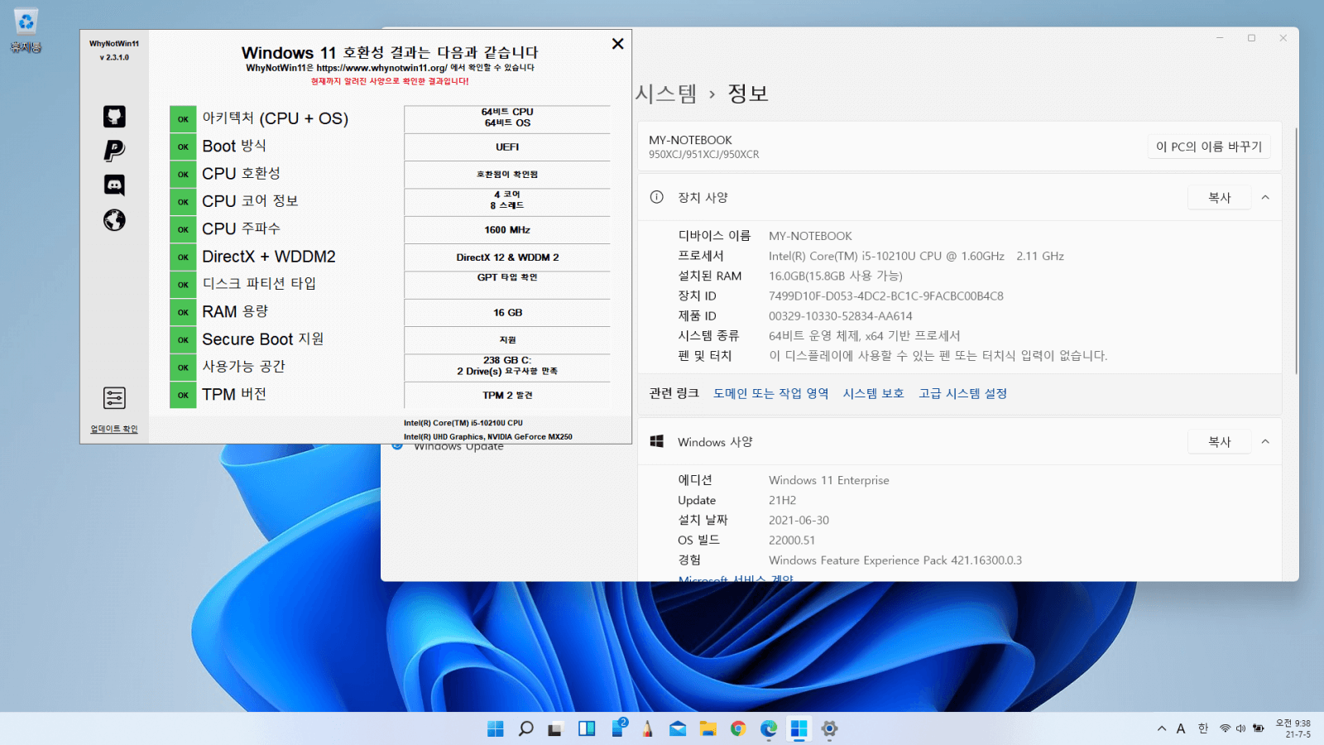Click the OK badge for DirectX + WDDM2
Viewport: 1324px width, 745px height.
tap(183, 257)
